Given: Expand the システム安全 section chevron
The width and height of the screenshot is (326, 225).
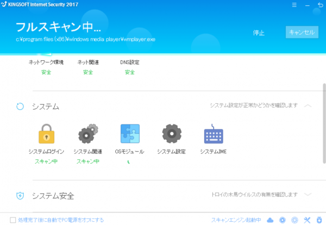Looking at the screenshot, I should pyautogui.click(x=308, y=195).
